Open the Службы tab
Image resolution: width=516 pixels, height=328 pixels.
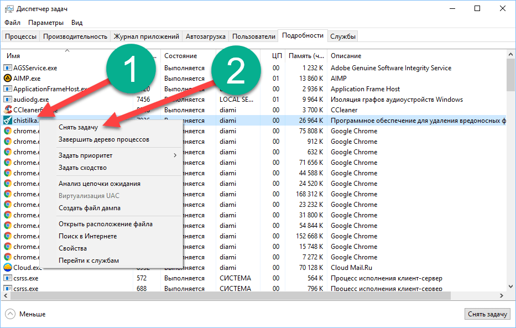(343, 37)
